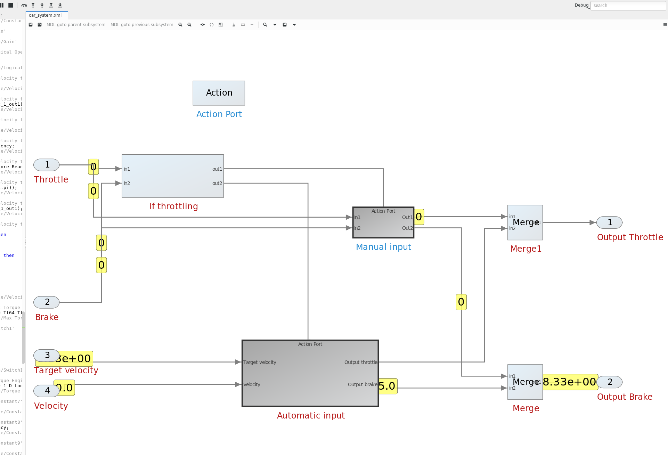Viewport: 668px width, 455px height.
Task: Click the minus line icon in toolbar
Action: coord(252,25)
